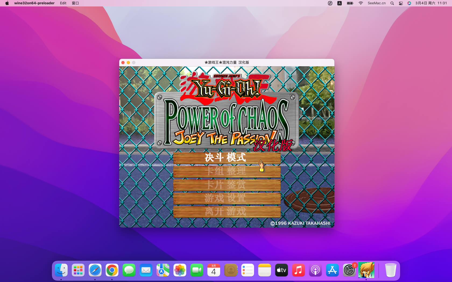Open FaceTime from the Dock

(x=197, y=270)
